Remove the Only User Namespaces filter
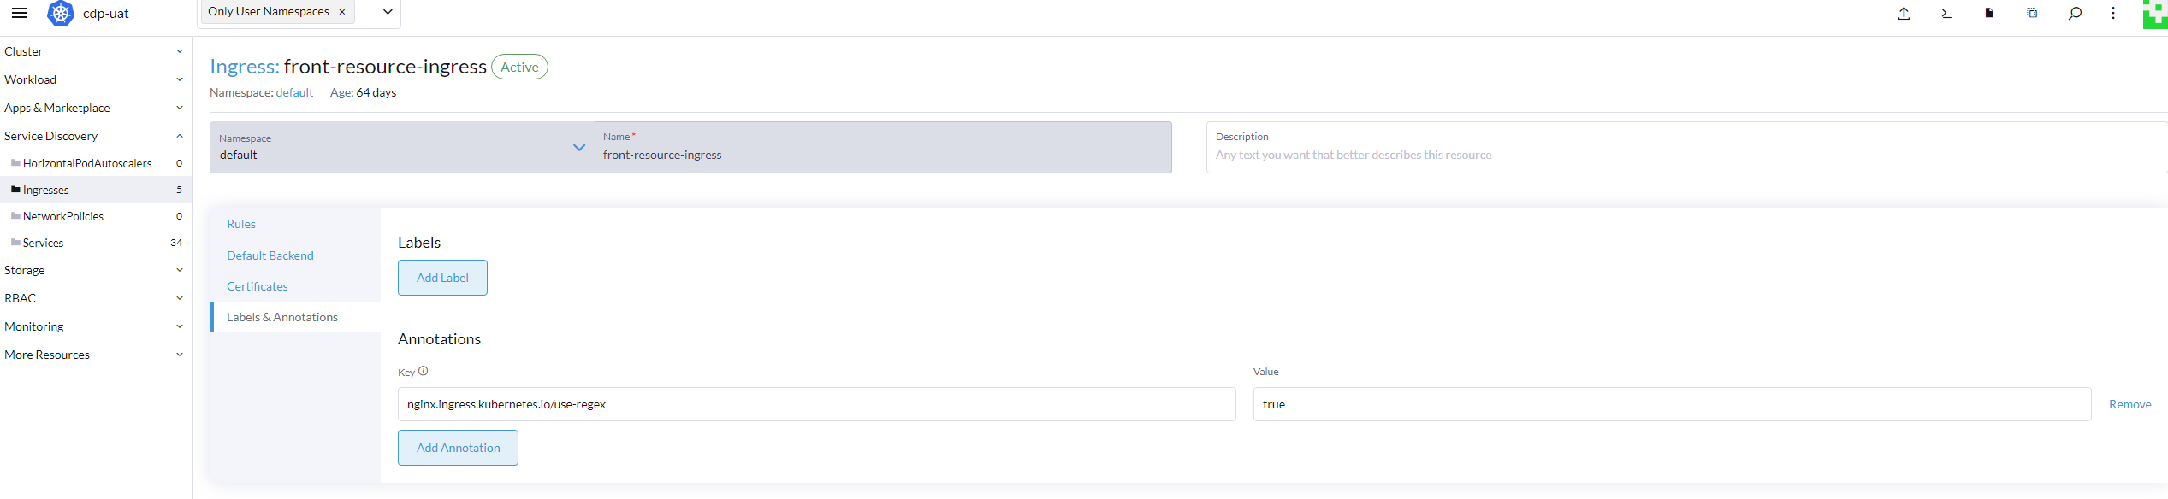The height and width of the screenshot is (499, 2168). [342, 12]
